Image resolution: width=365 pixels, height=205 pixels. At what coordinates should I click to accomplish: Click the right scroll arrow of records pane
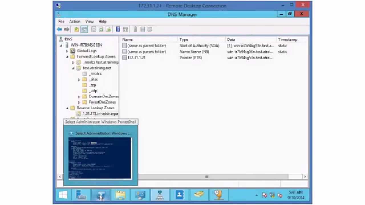[x=305, y=177]
